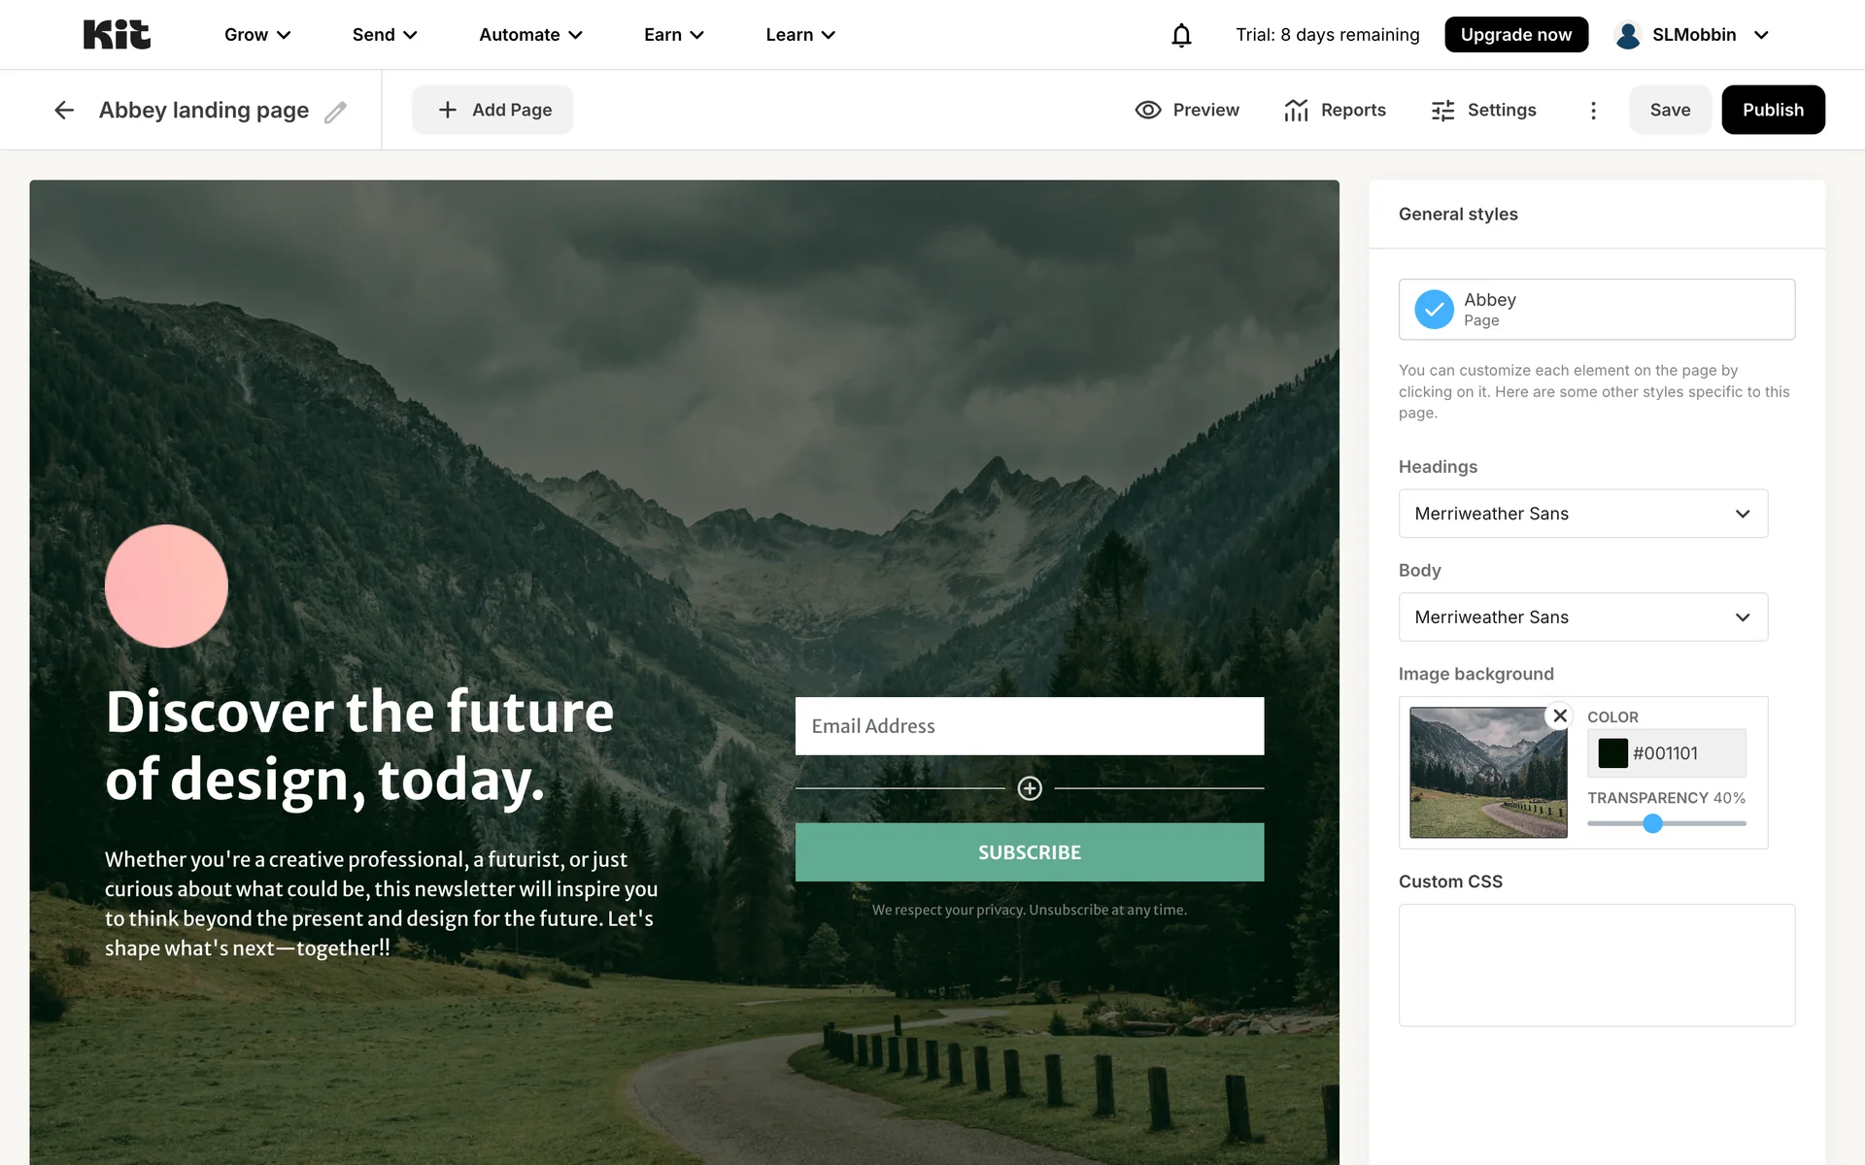
Task: Open the Headings font dropdown
Action: tap(1583, 514)
